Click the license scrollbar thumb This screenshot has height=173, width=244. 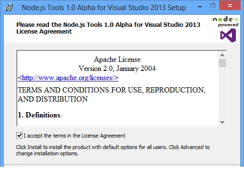(x=222, y=63)
